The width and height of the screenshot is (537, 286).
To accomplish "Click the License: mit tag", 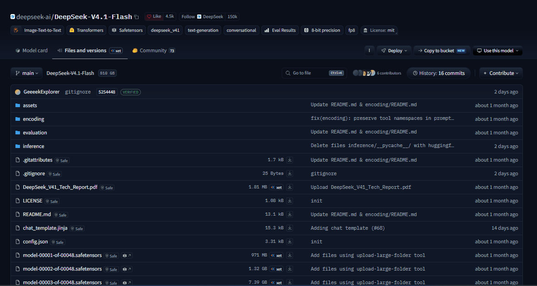I will 379,30.
